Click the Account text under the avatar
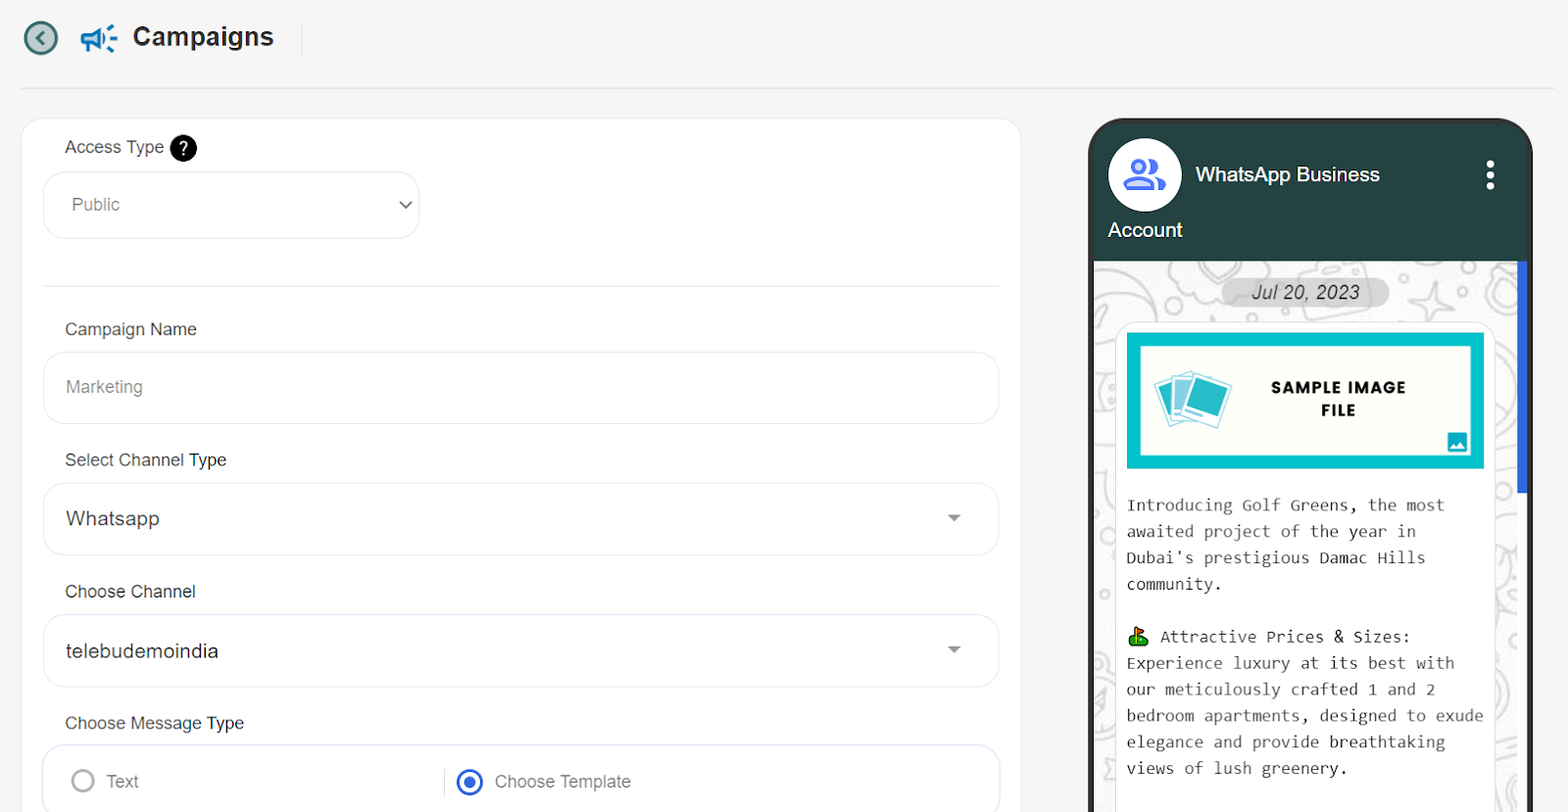This screenshot has width=1568, height=812. coord(1145,230)
